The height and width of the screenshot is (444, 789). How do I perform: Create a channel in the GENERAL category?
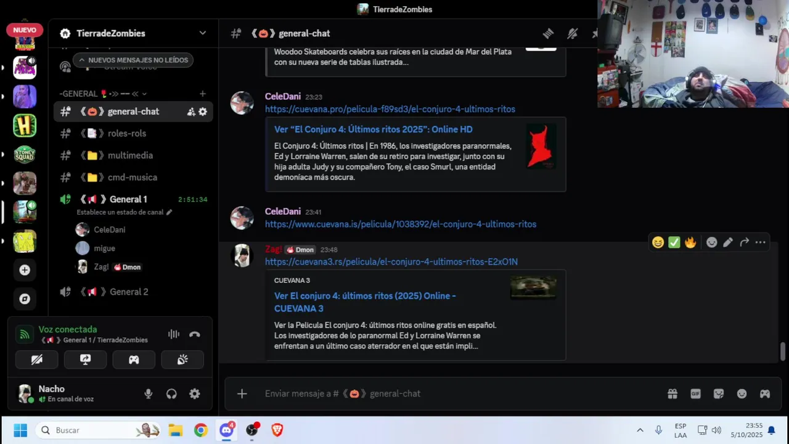point(202,94)
